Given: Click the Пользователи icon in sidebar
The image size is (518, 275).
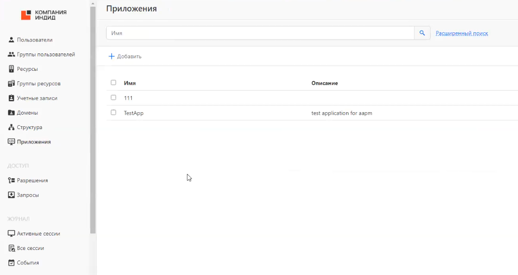Looking at the screenshot, I should point(12,40).
